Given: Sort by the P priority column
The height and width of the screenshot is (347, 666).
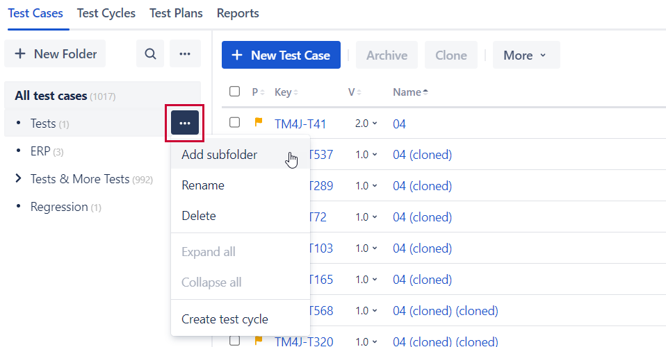Looking at the screenshot, I should [x=257, y=92].
